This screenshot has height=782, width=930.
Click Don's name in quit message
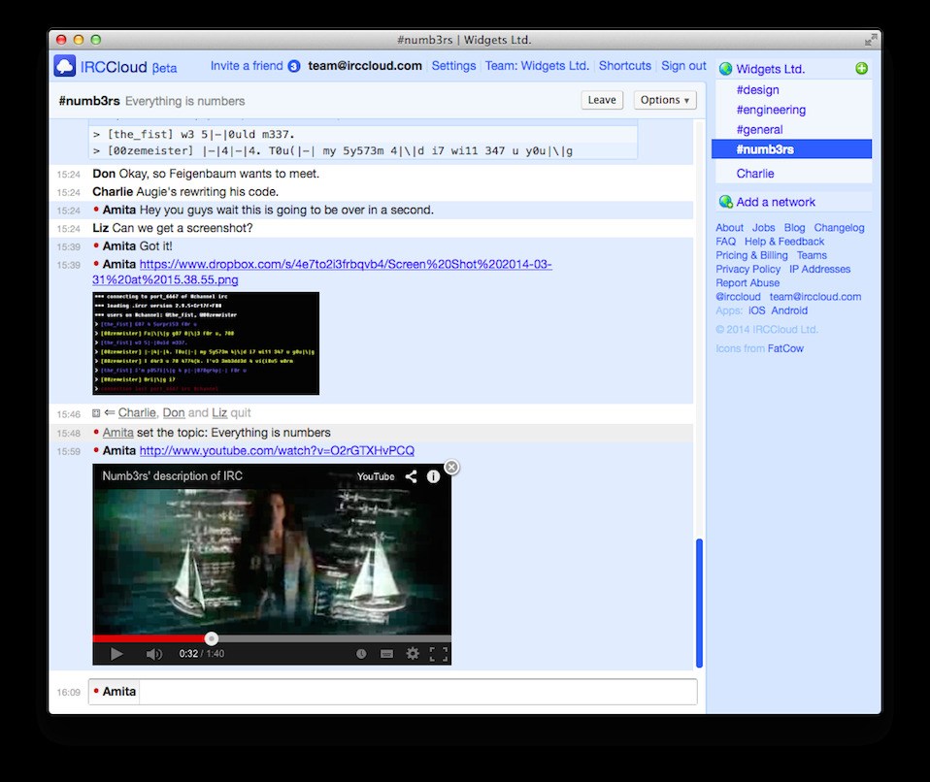pos(174,412)
